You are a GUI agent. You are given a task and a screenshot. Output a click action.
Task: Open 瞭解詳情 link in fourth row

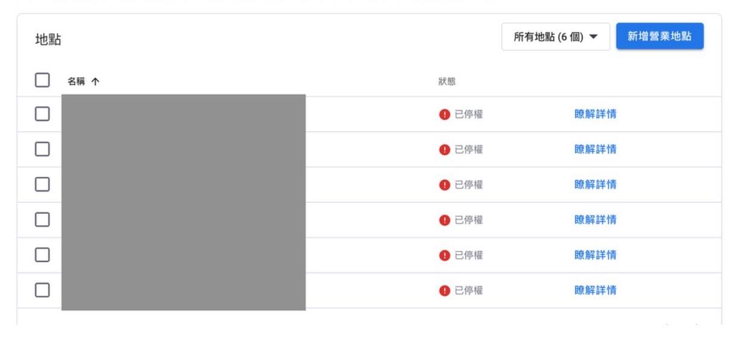(595, 220)
